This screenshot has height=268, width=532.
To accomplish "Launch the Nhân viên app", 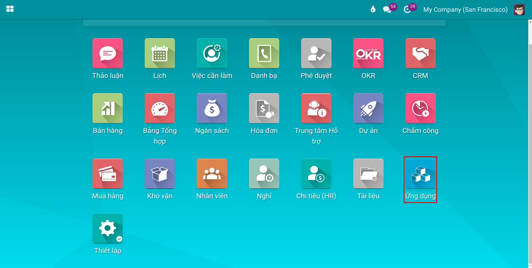I will (212, 174).
